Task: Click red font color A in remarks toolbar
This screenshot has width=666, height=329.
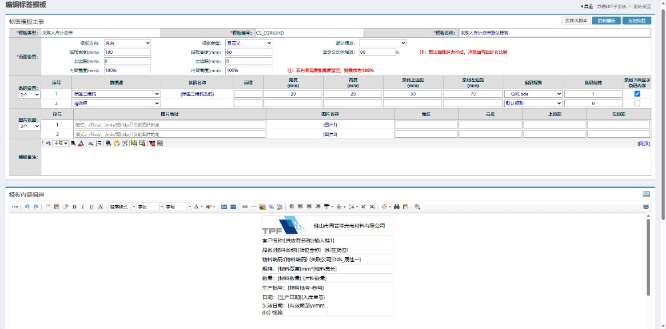Action: coord(81,143)
